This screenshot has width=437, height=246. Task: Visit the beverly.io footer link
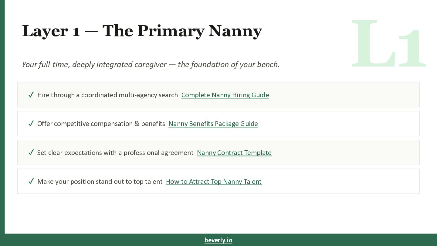coord(218,240)
